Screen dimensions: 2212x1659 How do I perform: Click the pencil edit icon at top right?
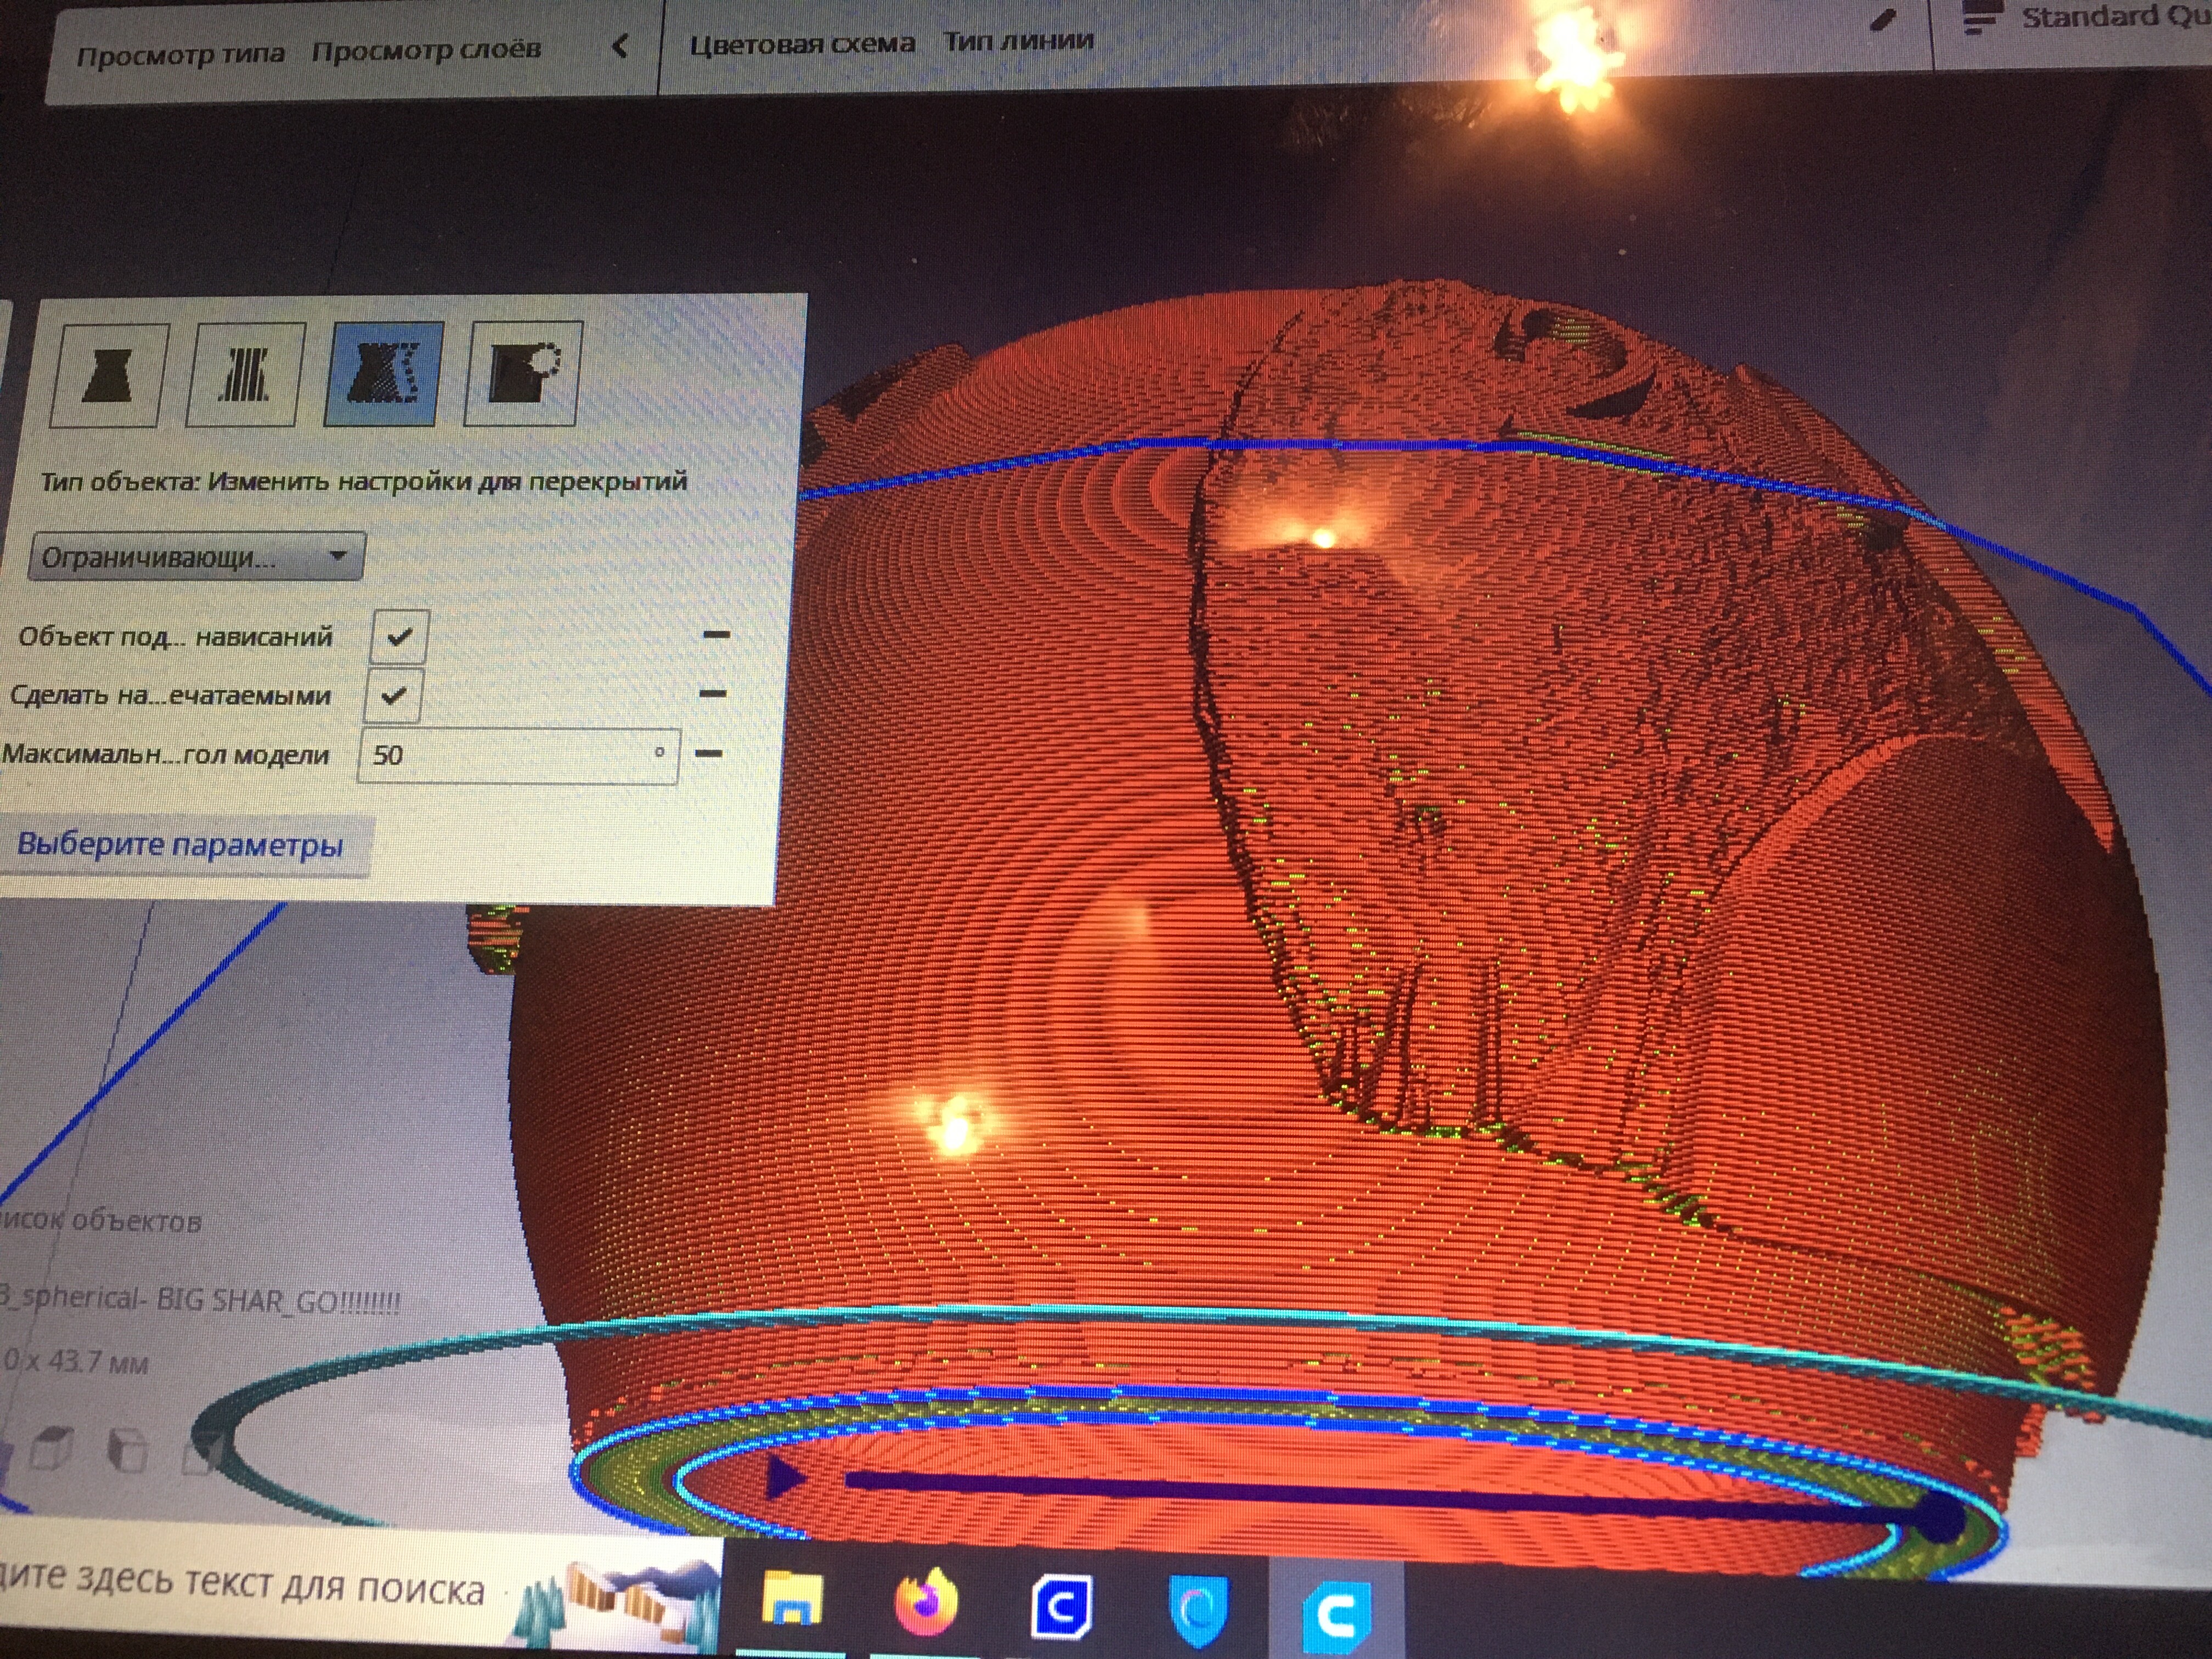pyautogui.click(x=1882, y=20)
